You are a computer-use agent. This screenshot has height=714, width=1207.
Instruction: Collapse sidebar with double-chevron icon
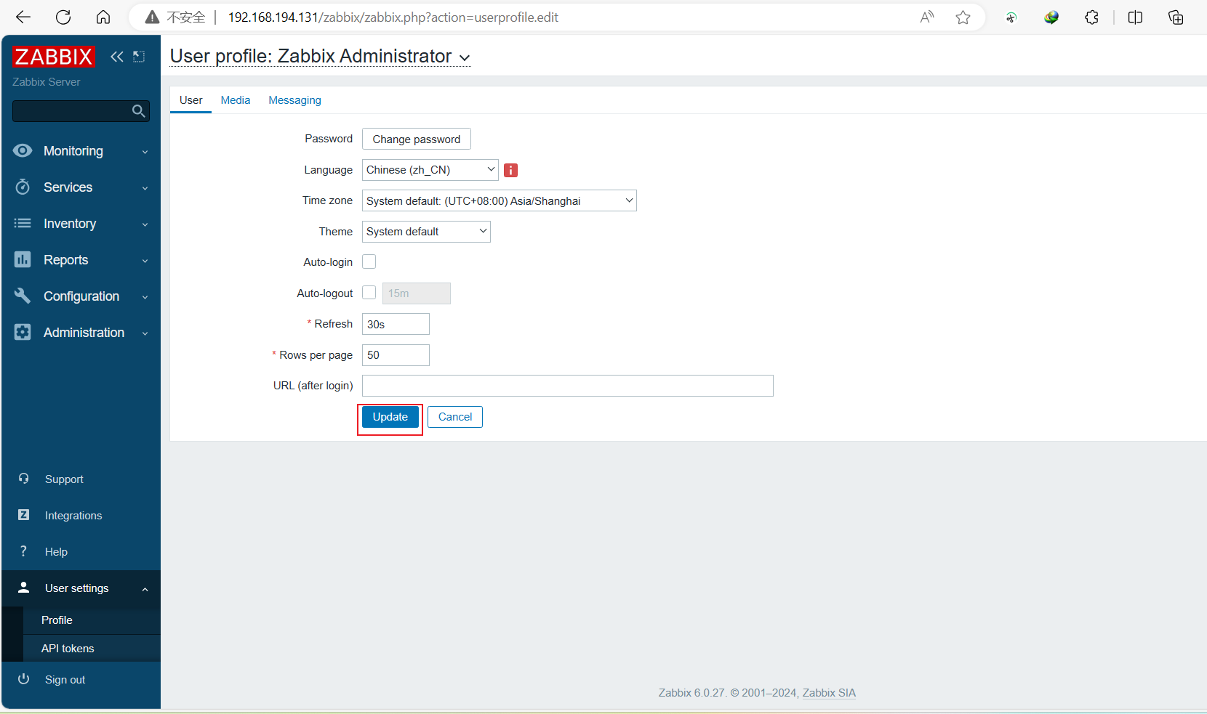(x=117, y=57)
